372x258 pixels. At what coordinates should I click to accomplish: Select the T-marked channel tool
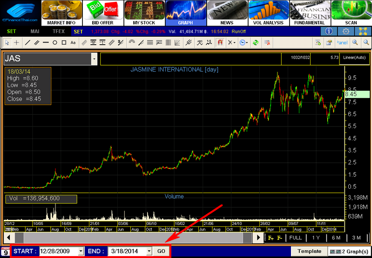102,43
